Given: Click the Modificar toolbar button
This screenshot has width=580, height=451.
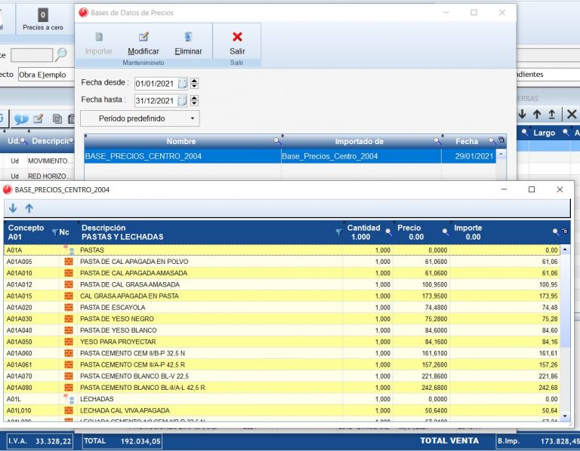Looking at the screenshot, I should click(143, 43).
